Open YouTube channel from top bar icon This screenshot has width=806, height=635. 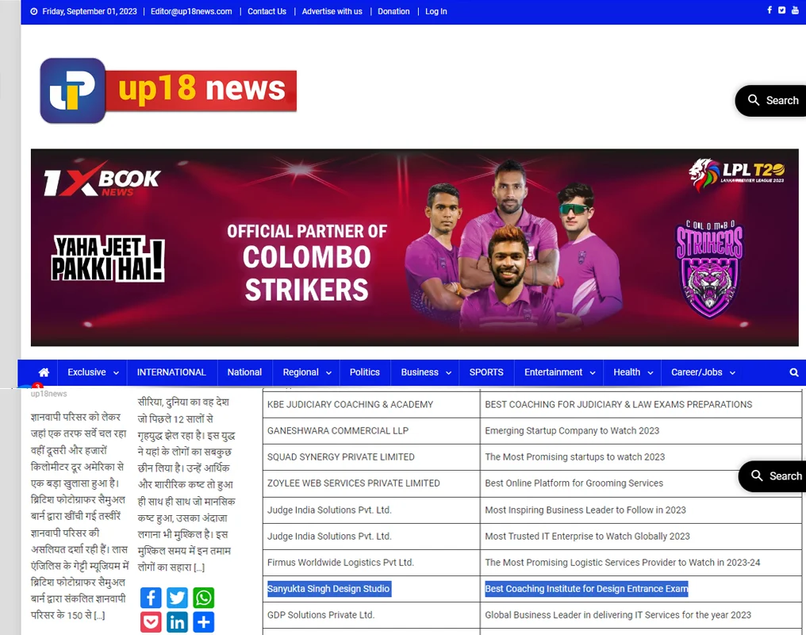tap(795, 10)
